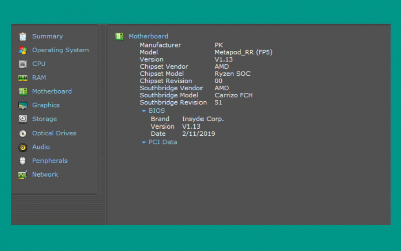
Task: Collapse the BIOS section arrow
Action: coord(144,111)
